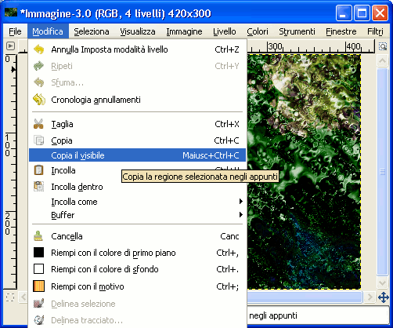Click the vertical scrollbar down arrow
Viewport: 393px width, 328px height.
[x=382, y=282]
